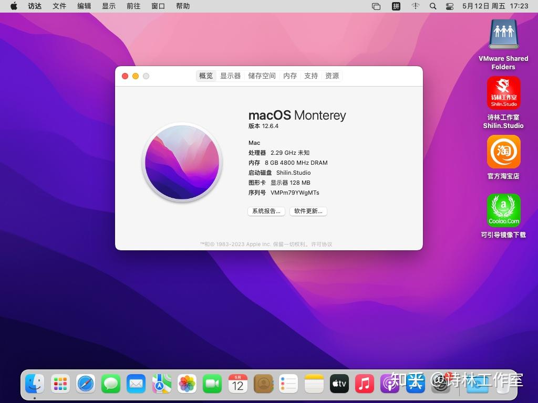Click memory value 8 GB 4800 MHz DRAM
This screenshot has width=538, height=403.
click(296, 163)
